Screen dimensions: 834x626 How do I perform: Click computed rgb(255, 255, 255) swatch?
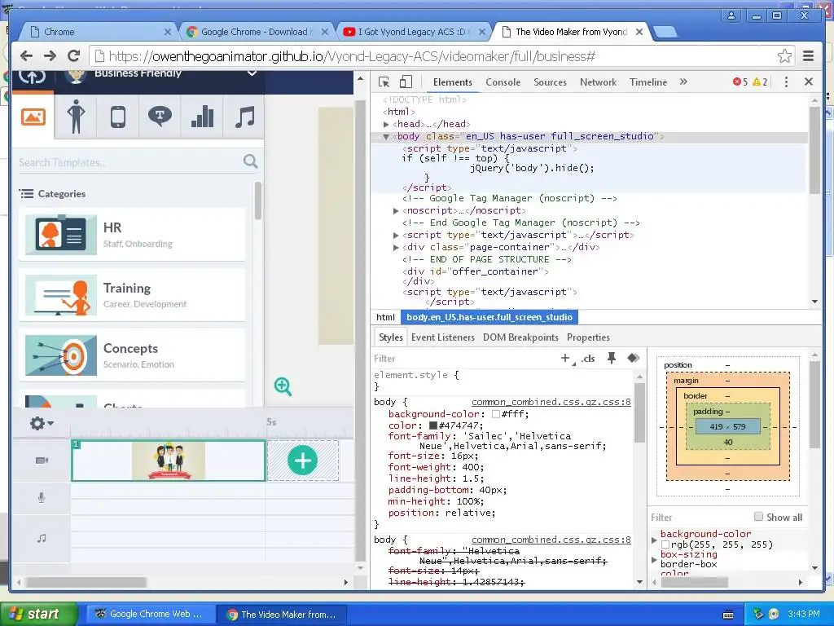click(665, 544)
